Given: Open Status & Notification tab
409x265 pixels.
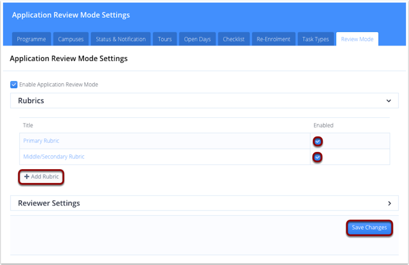Looking at the screenshot, I should point(121,39).
